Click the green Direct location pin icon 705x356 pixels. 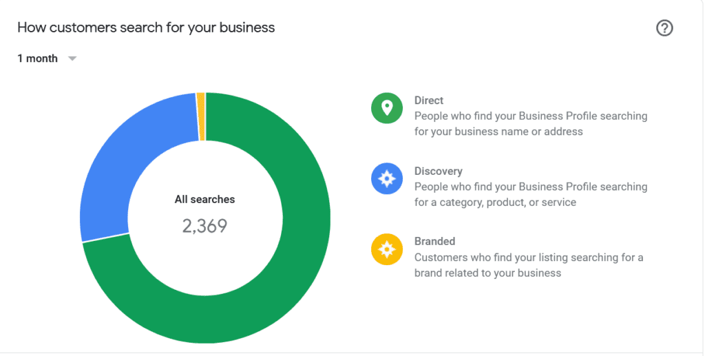click(x=387, y=108)
